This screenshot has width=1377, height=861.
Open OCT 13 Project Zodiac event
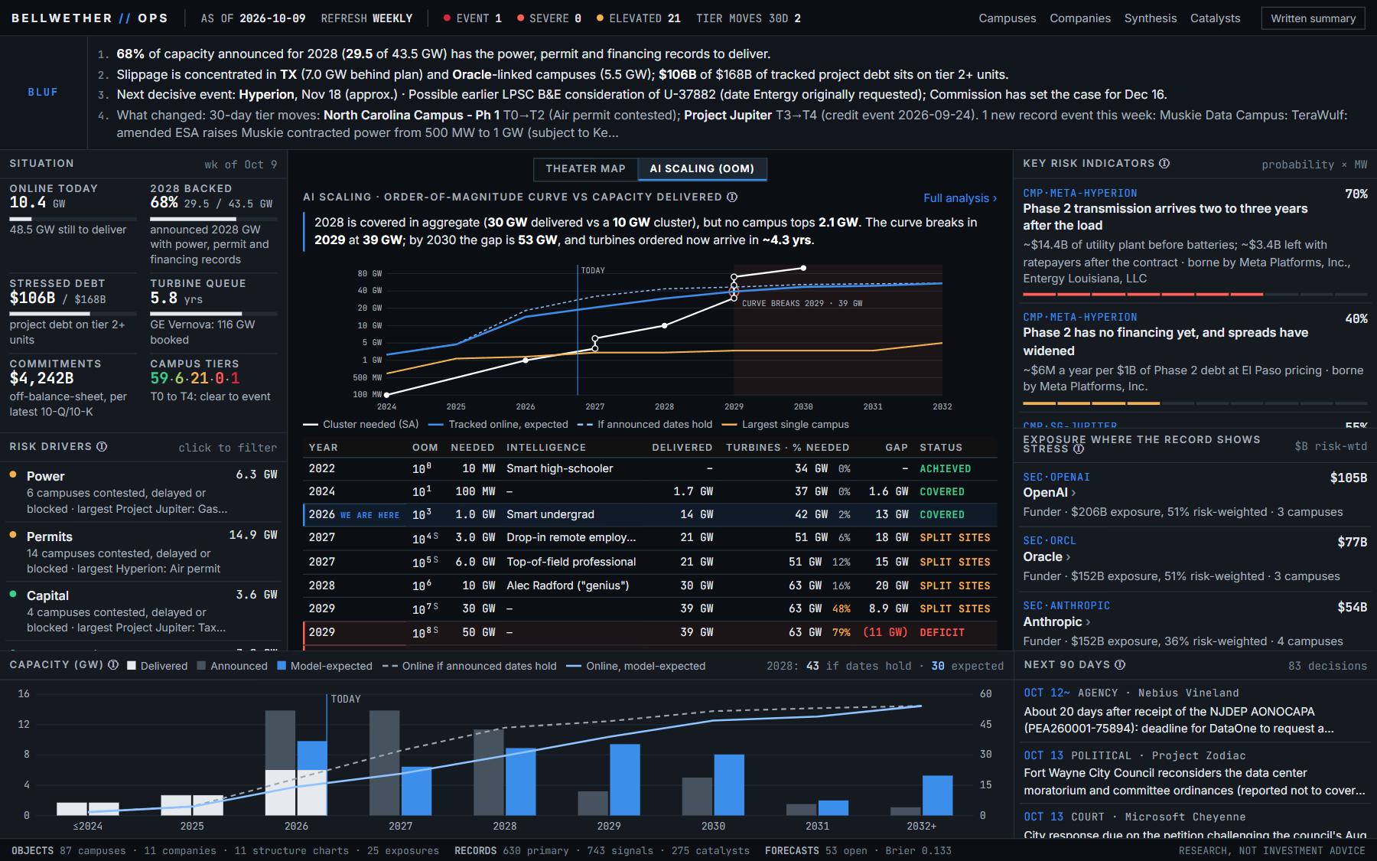tap(1195, 772)
